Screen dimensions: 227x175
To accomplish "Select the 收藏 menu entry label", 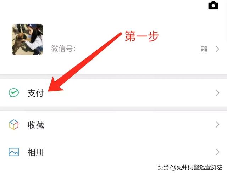I will pos(36,125).
